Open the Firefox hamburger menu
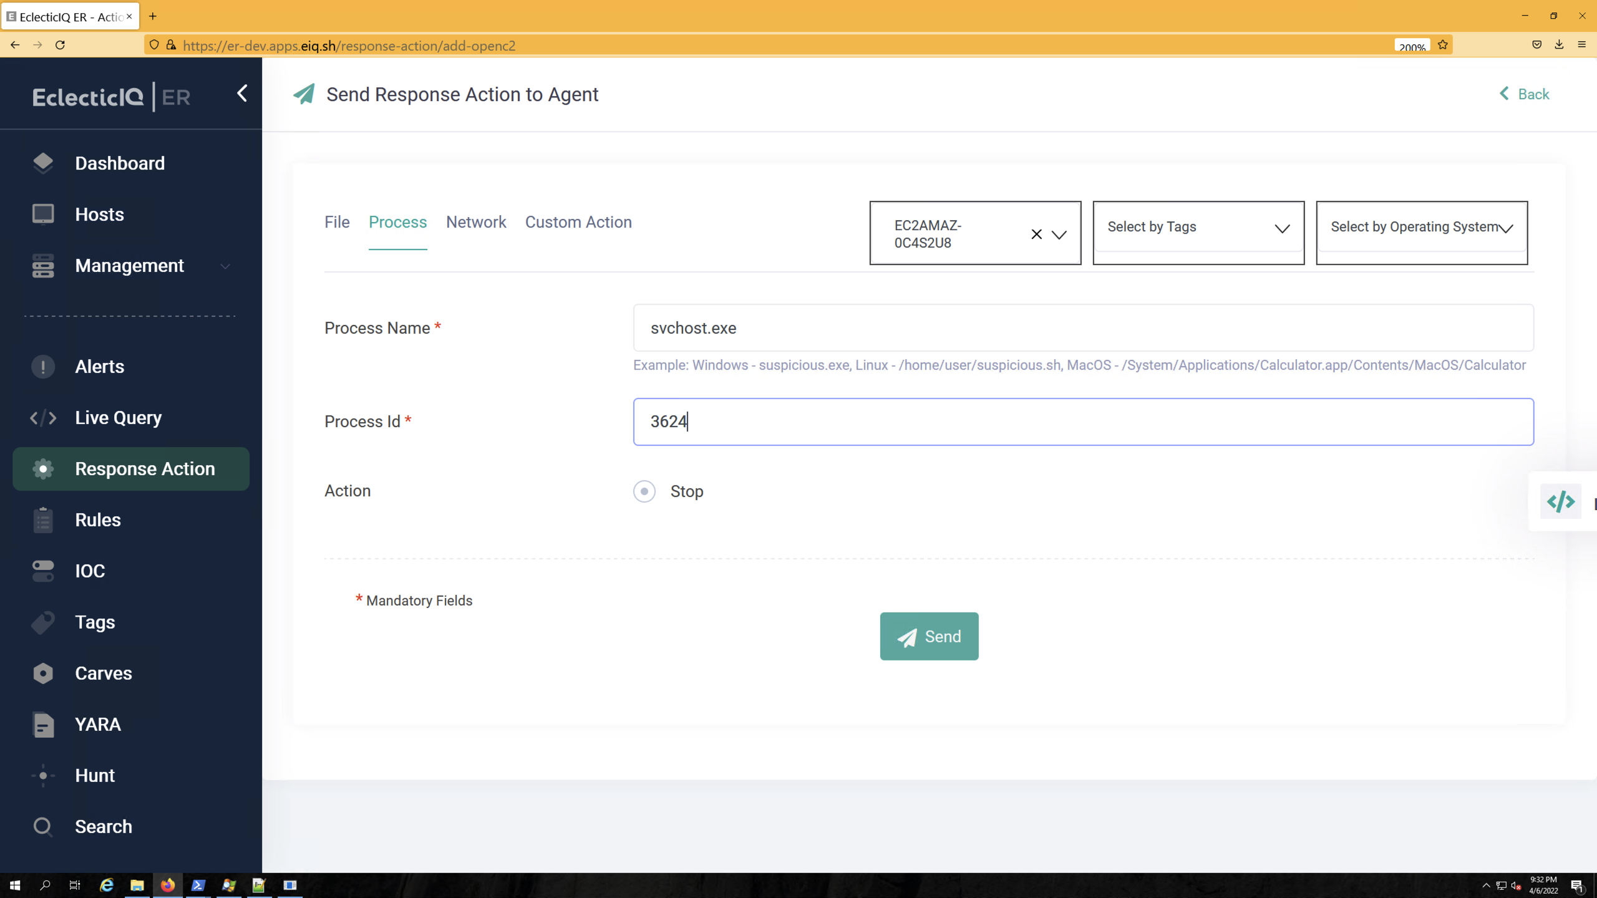This screenshot has width=1597, height=898. point(1581,44)
